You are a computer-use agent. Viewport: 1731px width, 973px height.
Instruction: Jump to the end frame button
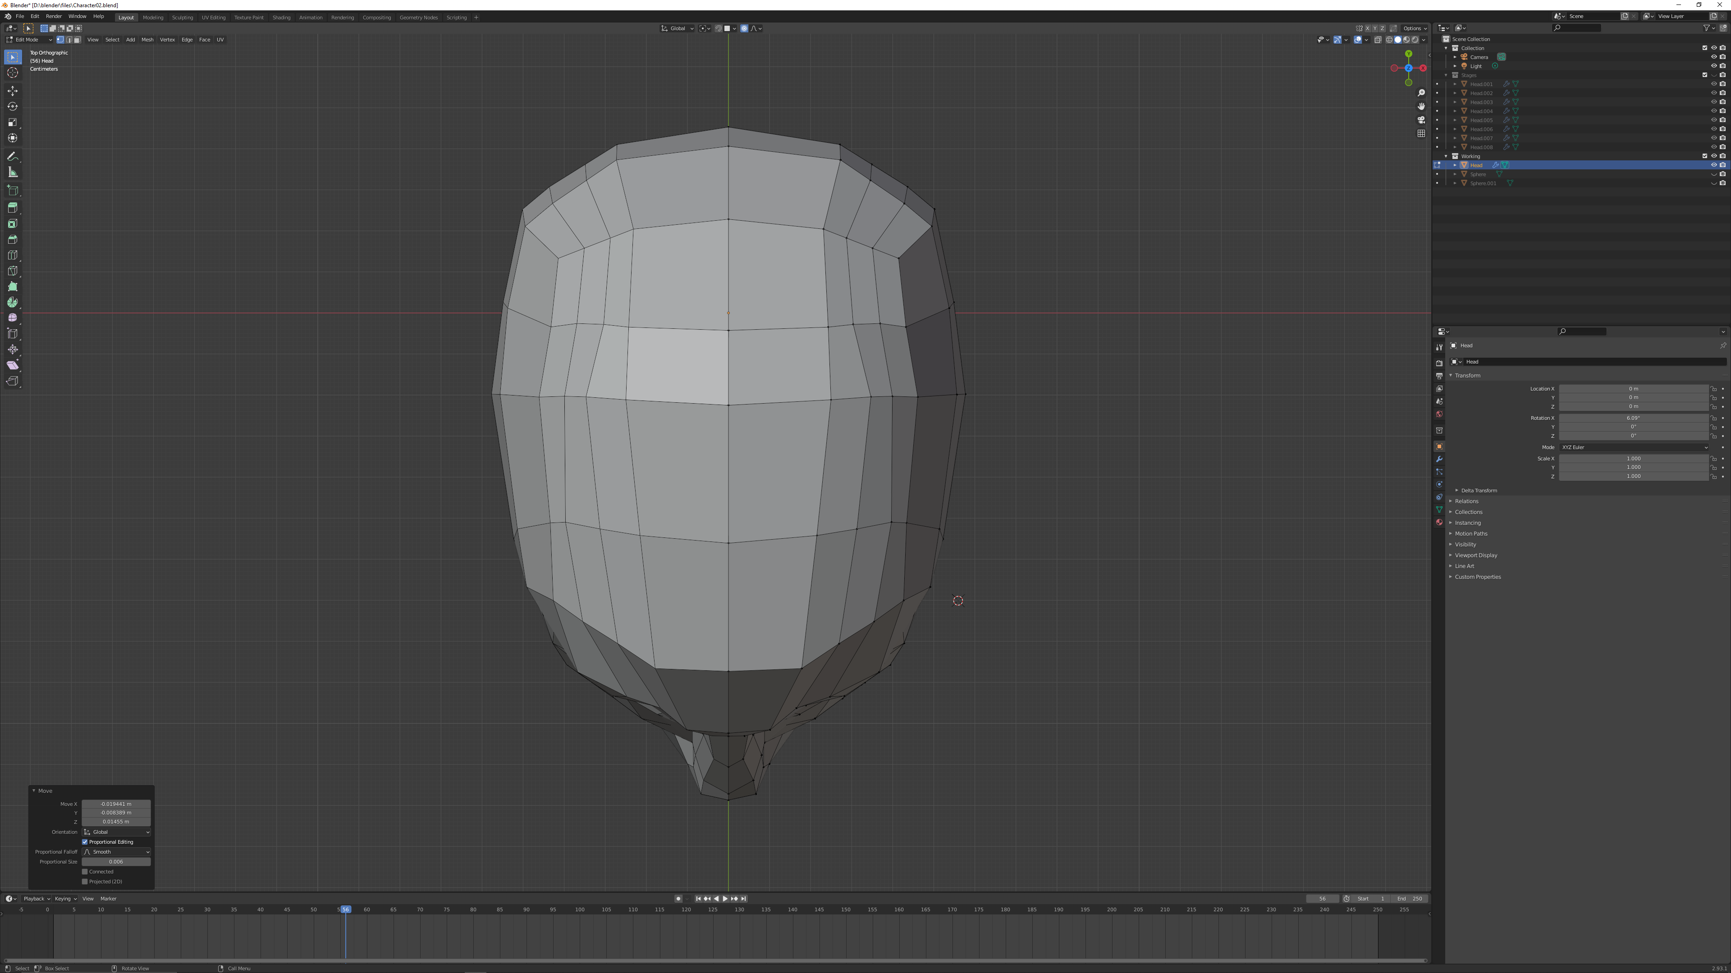(x=743, y=899)
